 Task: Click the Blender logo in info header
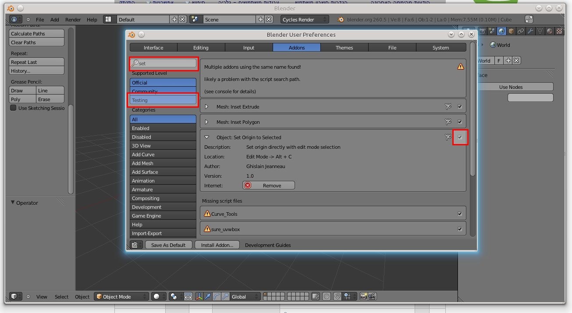coord(341,19)
